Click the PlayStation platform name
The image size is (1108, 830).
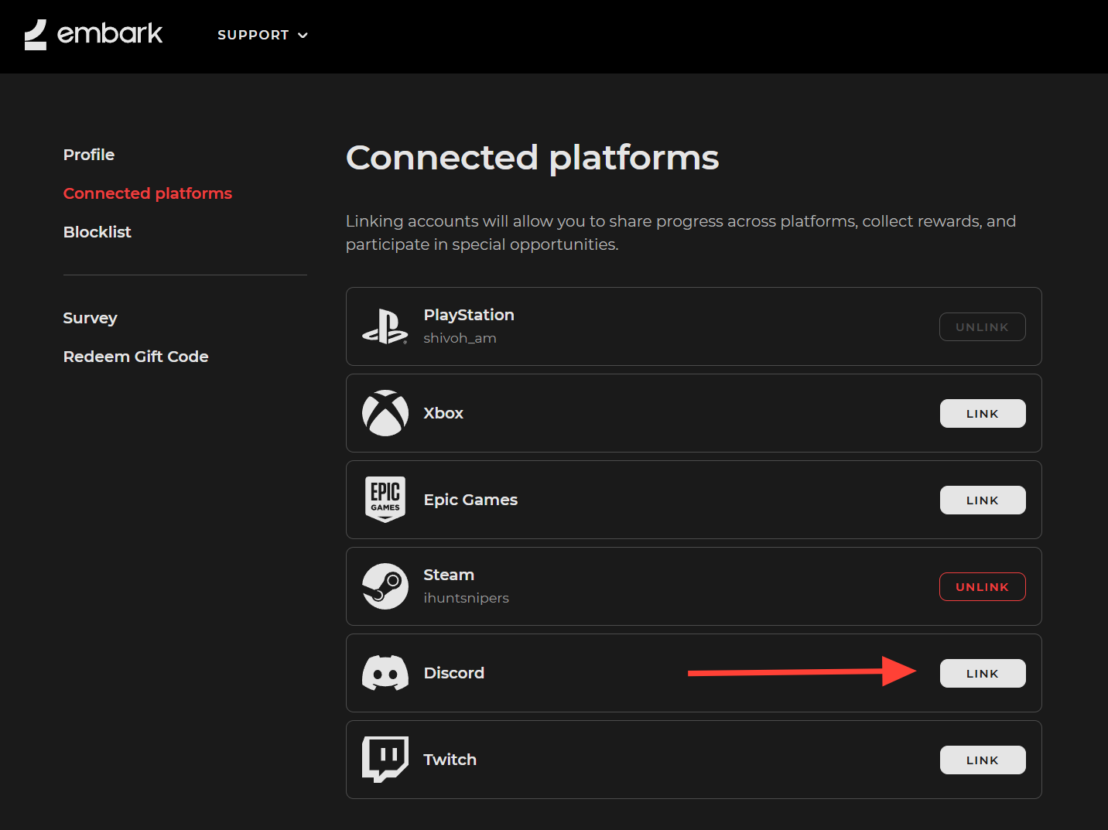click(x=469, y=315)
